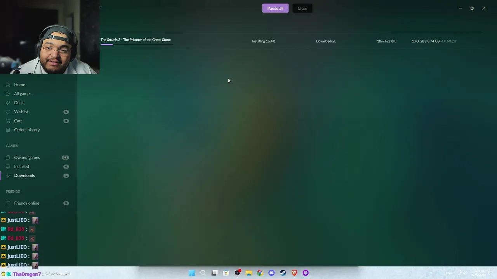The width and height of the screenshot is (497, 279).
Task: Click The Smurfs 2 game title
Action: (136, 40)
